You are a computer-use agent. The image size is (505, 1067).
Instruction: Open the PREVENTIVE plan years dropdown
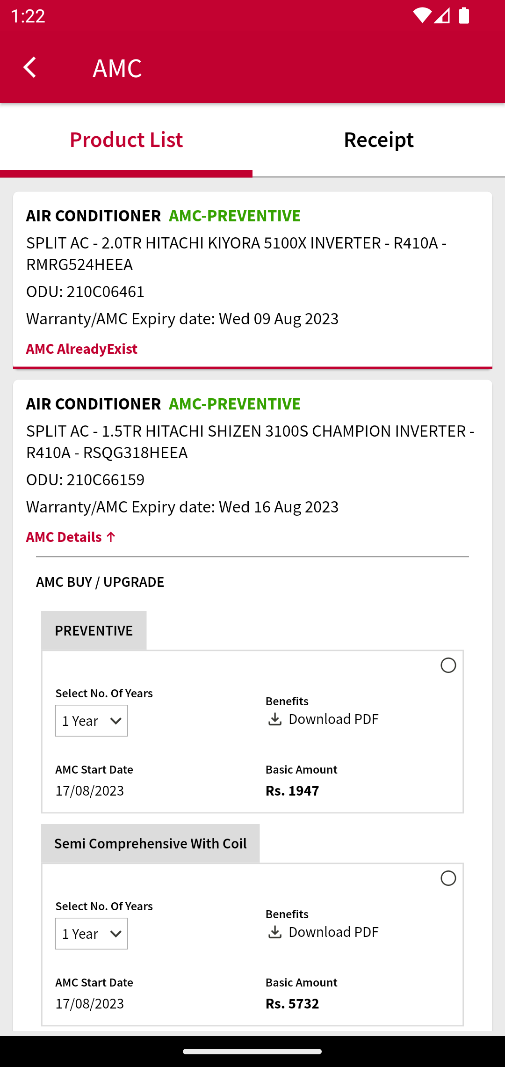pos(91,721)
